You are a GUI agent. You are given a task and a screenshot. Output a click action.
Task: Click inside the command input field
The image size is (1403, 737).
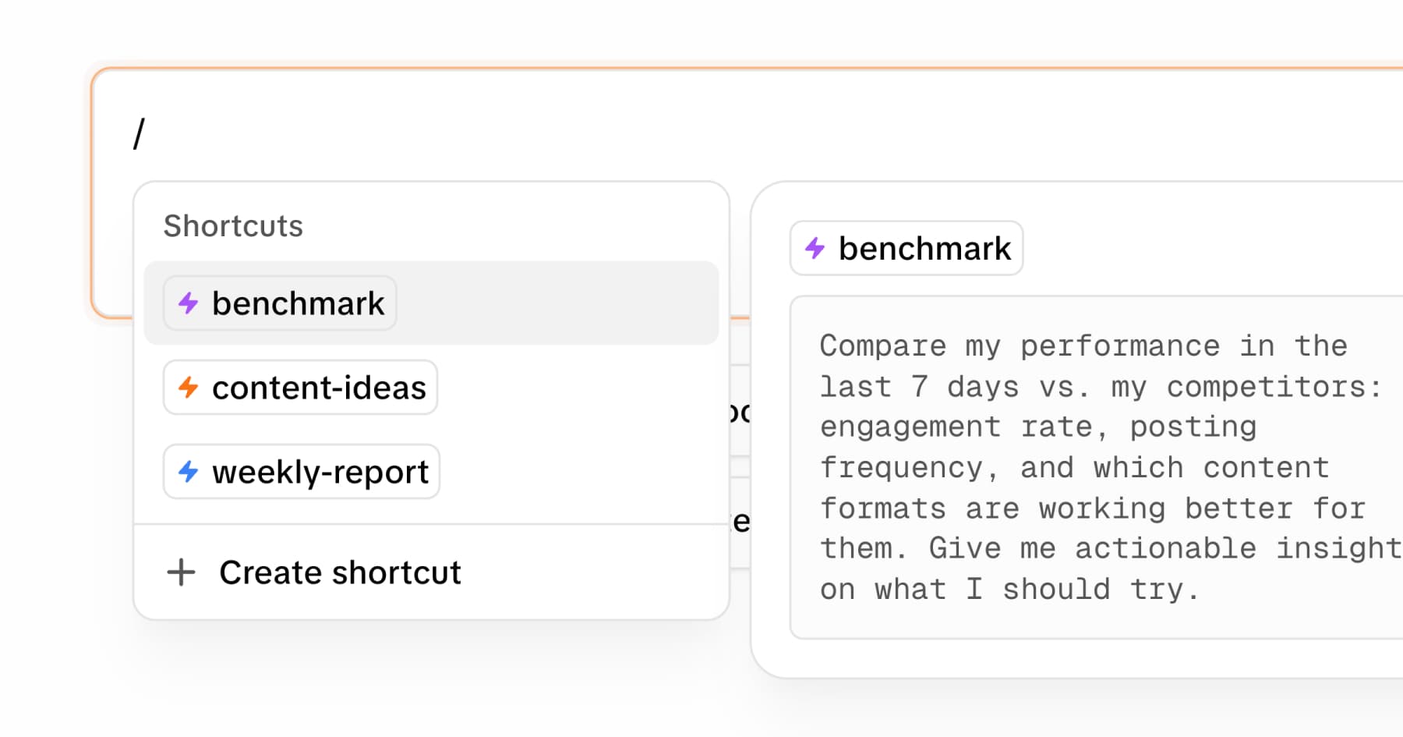point(546,131)
